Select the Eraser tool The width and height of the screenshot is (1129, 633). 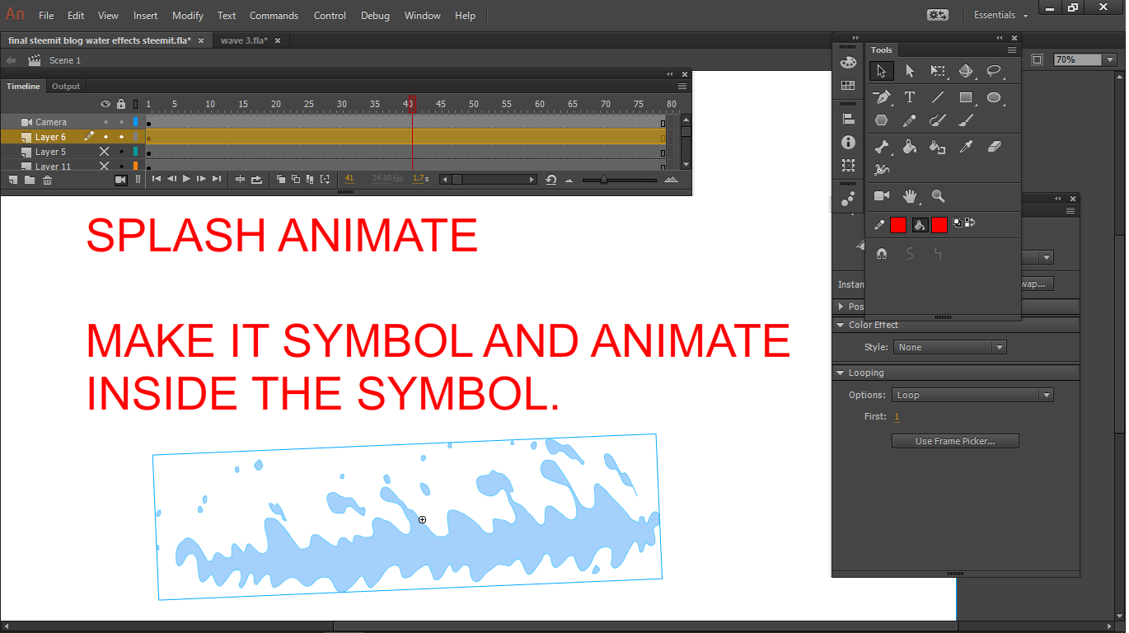point(994,147)
